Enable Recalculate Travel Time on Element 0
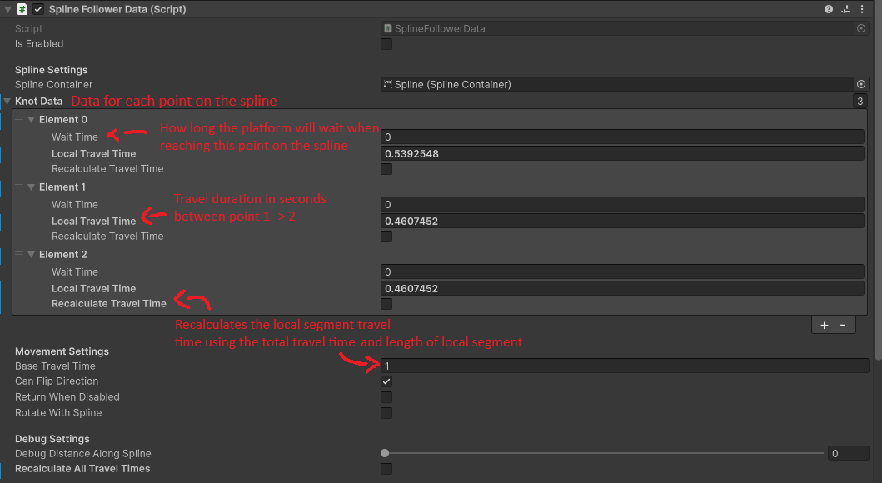Image resolution: width=882 pixels, height=483 pixels. tap(386, 168)
